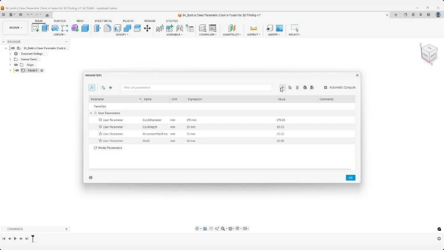Toggle visibility of root document component
444x250 pixels.
click(13, 48)
